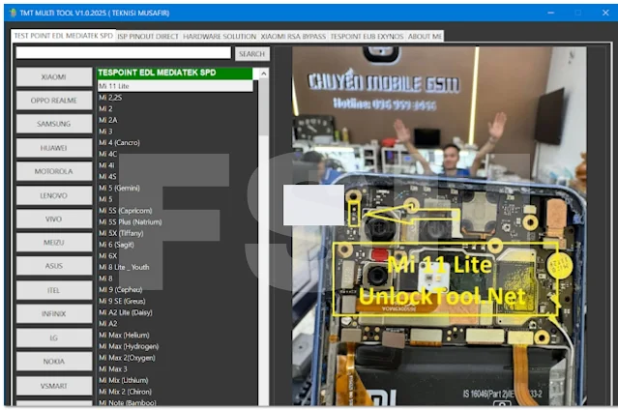Select Mi 4 (Cancro) entry

click(x=119, y=142)
